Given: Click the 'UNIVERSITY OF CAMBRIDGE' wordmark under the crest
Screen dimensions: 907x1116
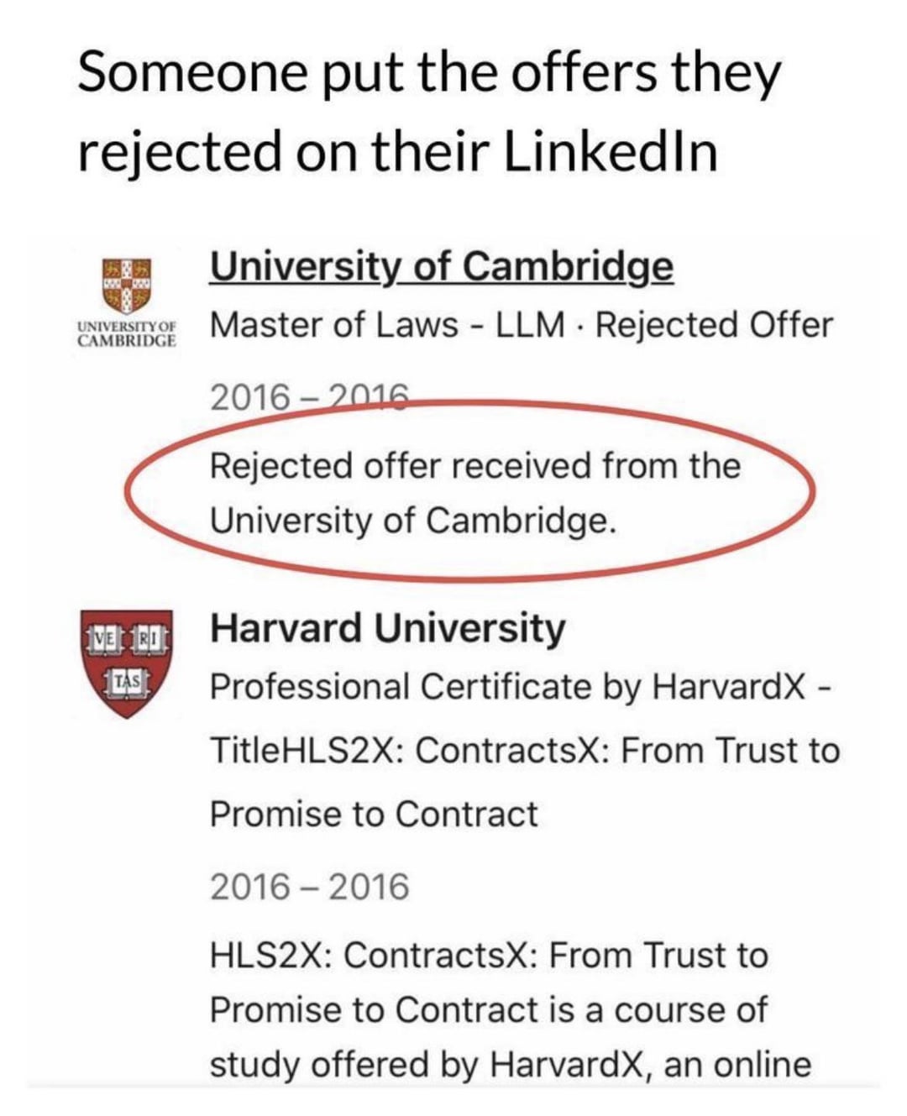Looking at the screenshot, I should coord(127,334).
